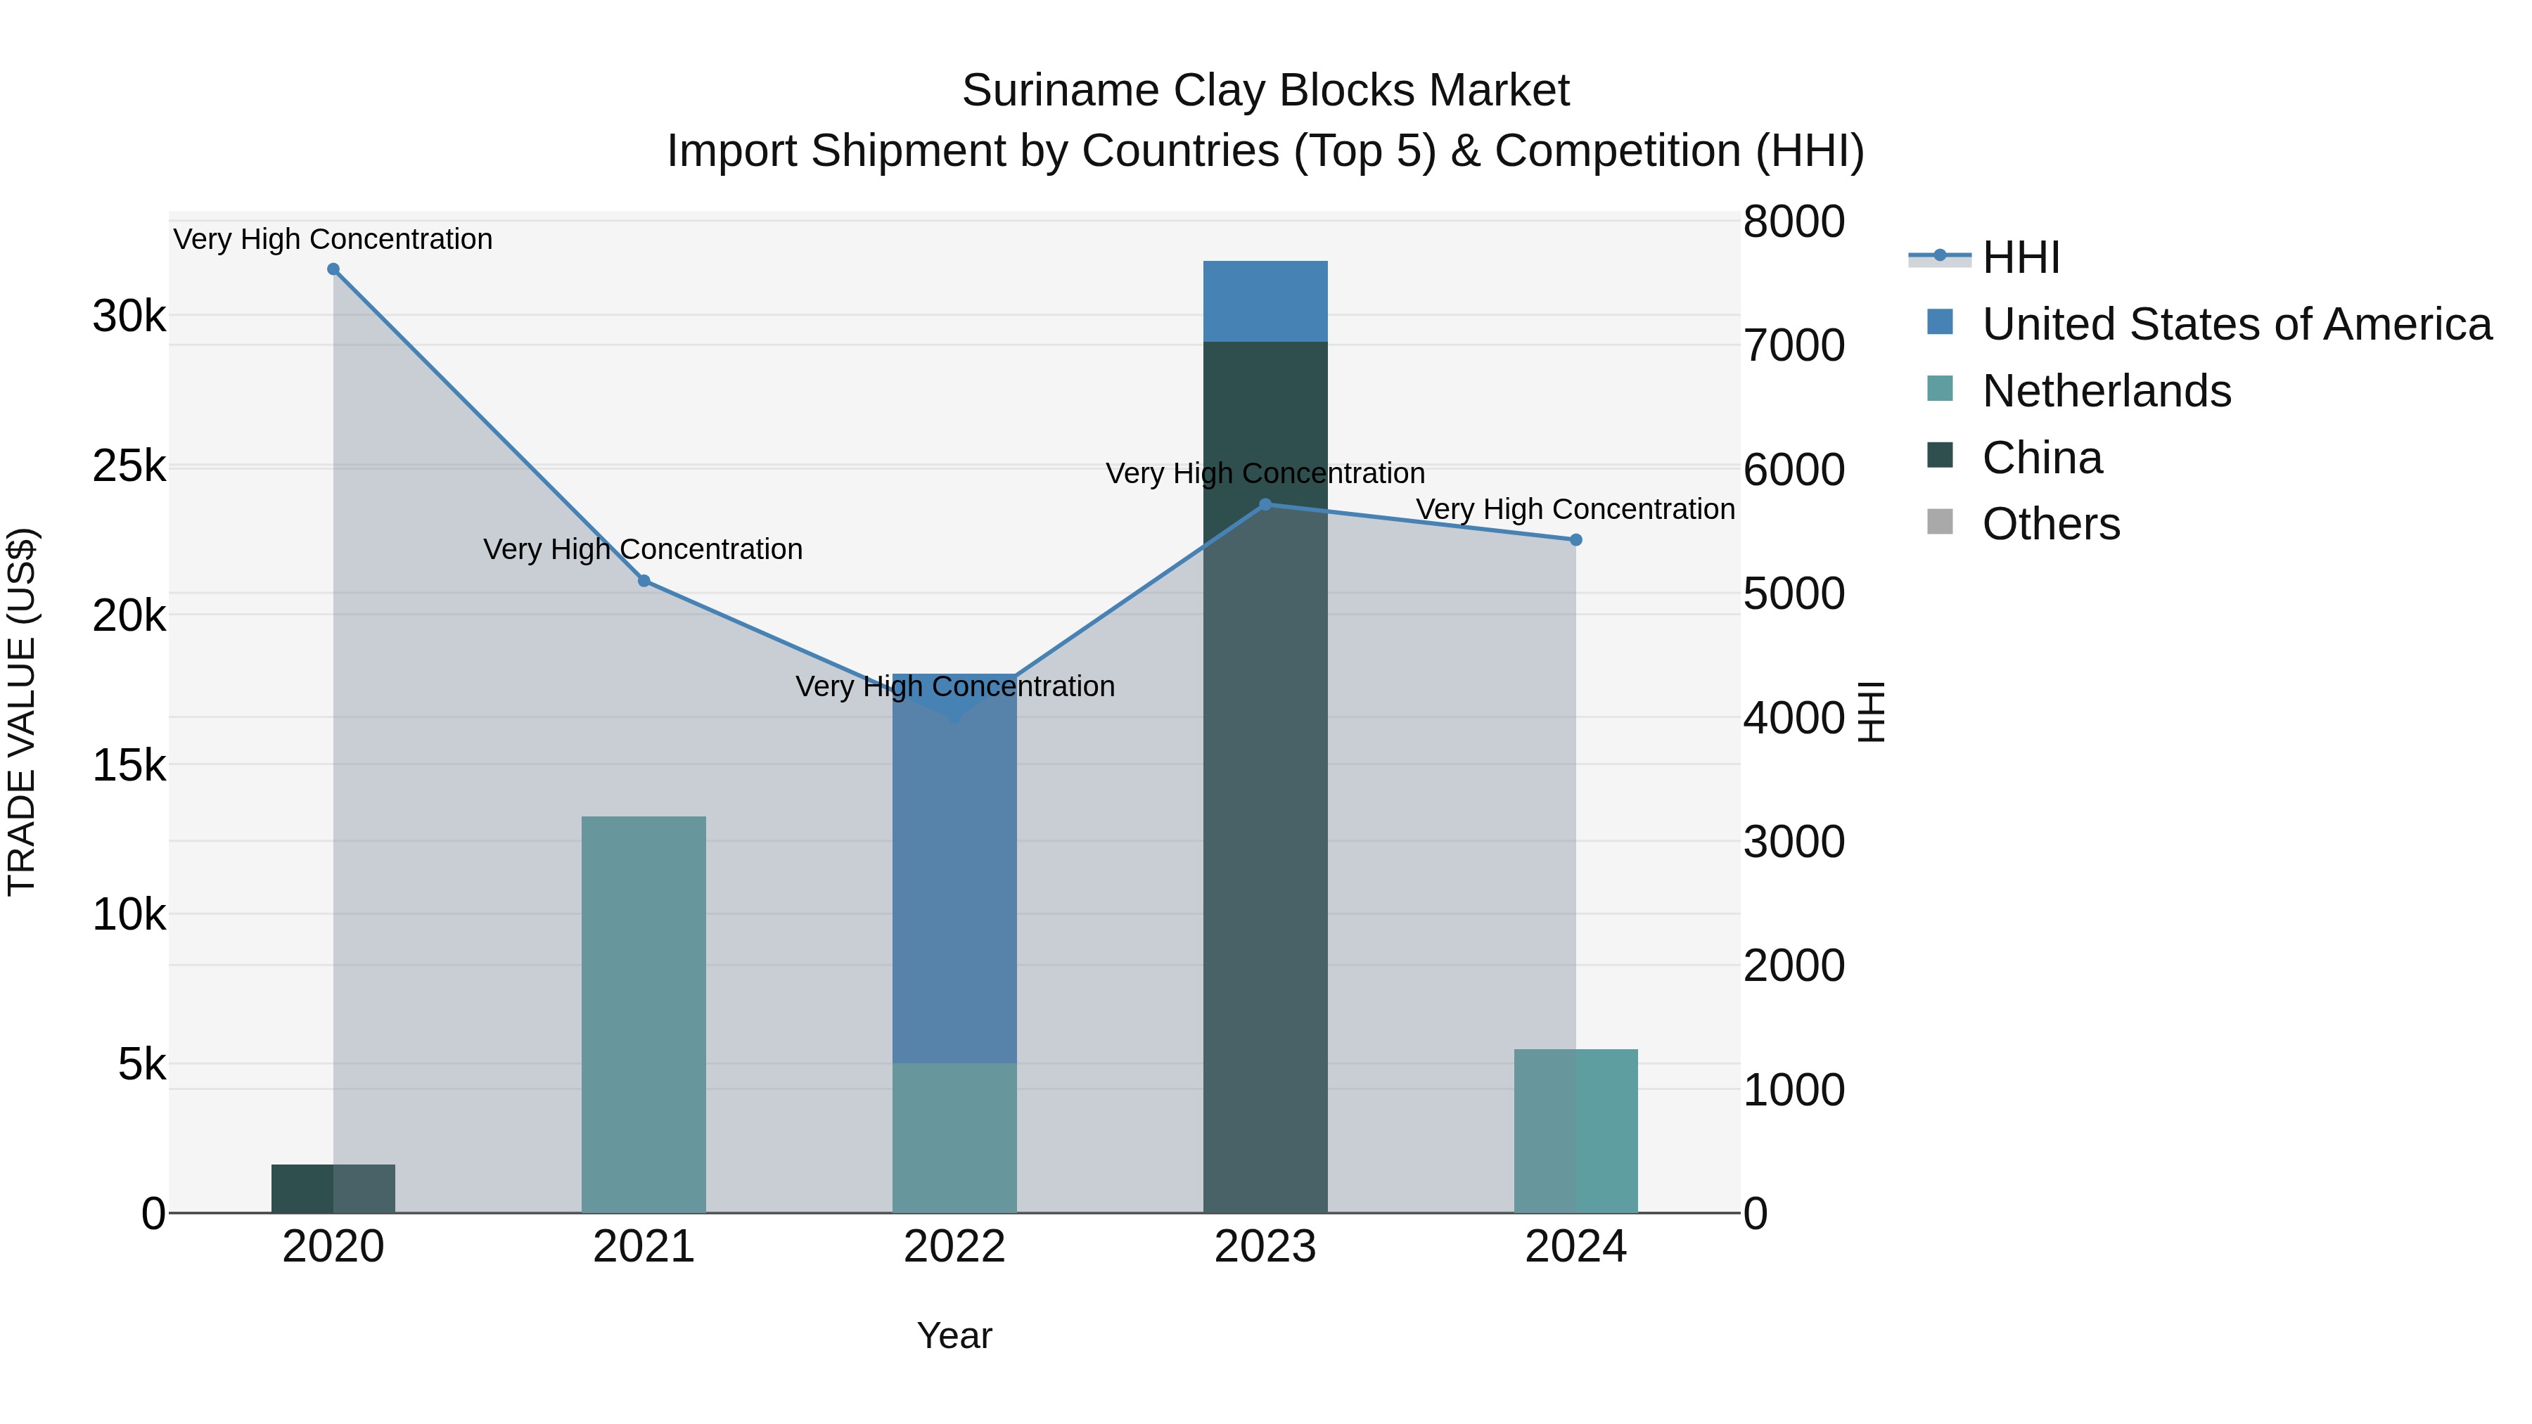Screen dimensions: 2532x1424
Task: Select the 2024 HHI data point
Action: click(1575, 539)
